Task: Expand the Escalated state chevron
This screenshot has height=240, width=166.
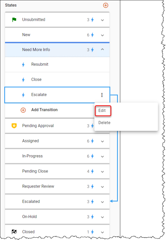Action: click(102, 202)
